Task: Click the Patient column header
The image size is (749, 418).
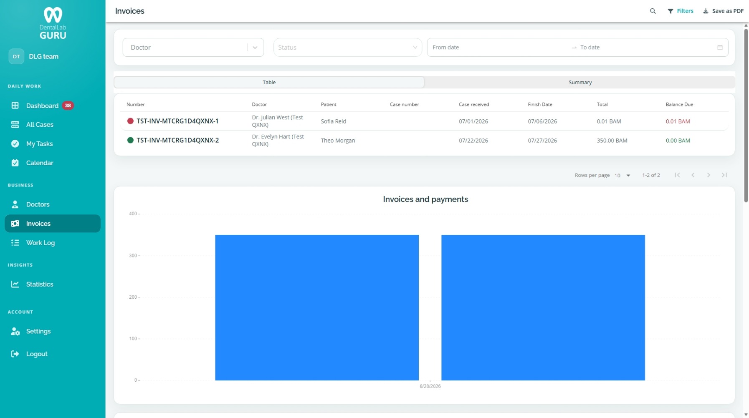Action: click(329, 104)
